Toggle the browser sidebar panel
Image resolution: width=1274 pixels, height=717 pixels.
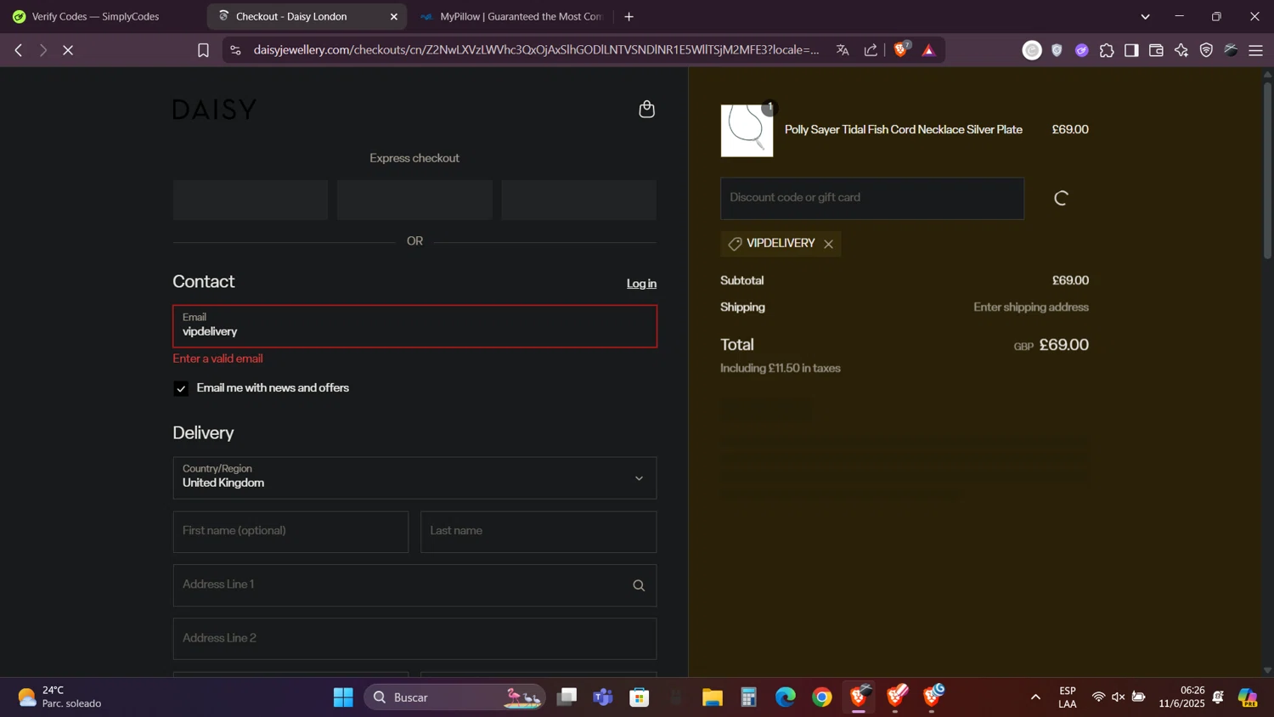click(x=1131, y=50)
